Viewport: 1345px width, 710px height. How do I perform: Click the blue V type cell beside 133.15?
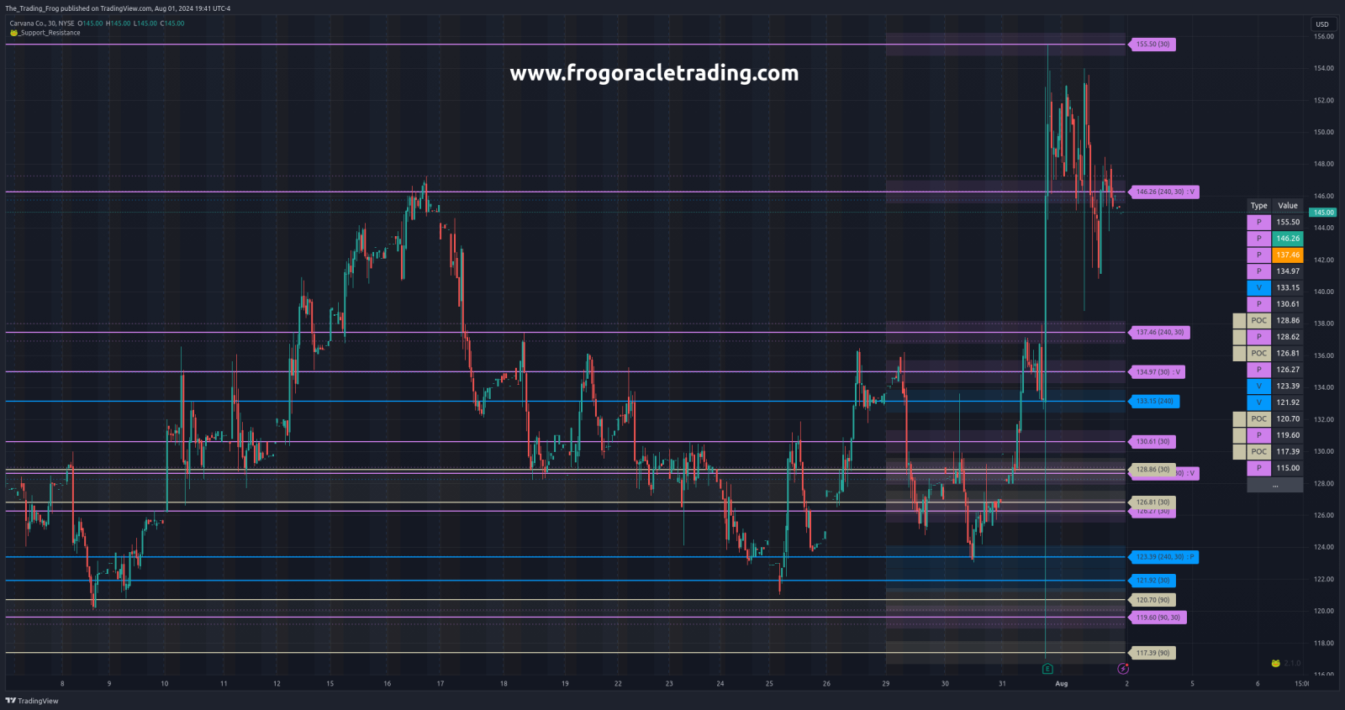click(x=1259, y=288)
